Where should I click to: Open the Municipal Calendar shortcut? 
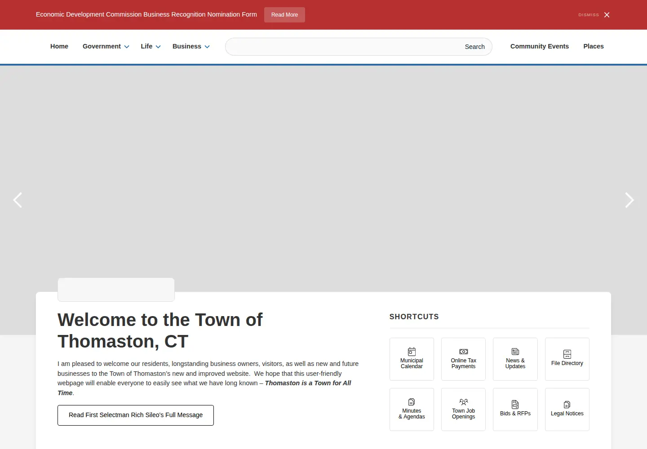pyautogui.click(x=412, y=359)
